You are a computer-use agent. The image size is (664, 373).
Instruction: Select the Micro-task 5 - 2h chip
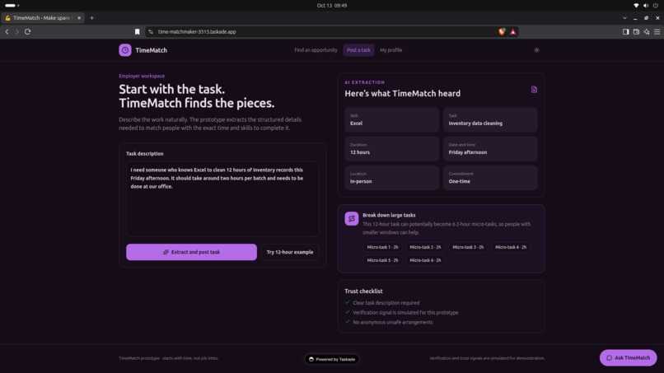tap(382, 260)
